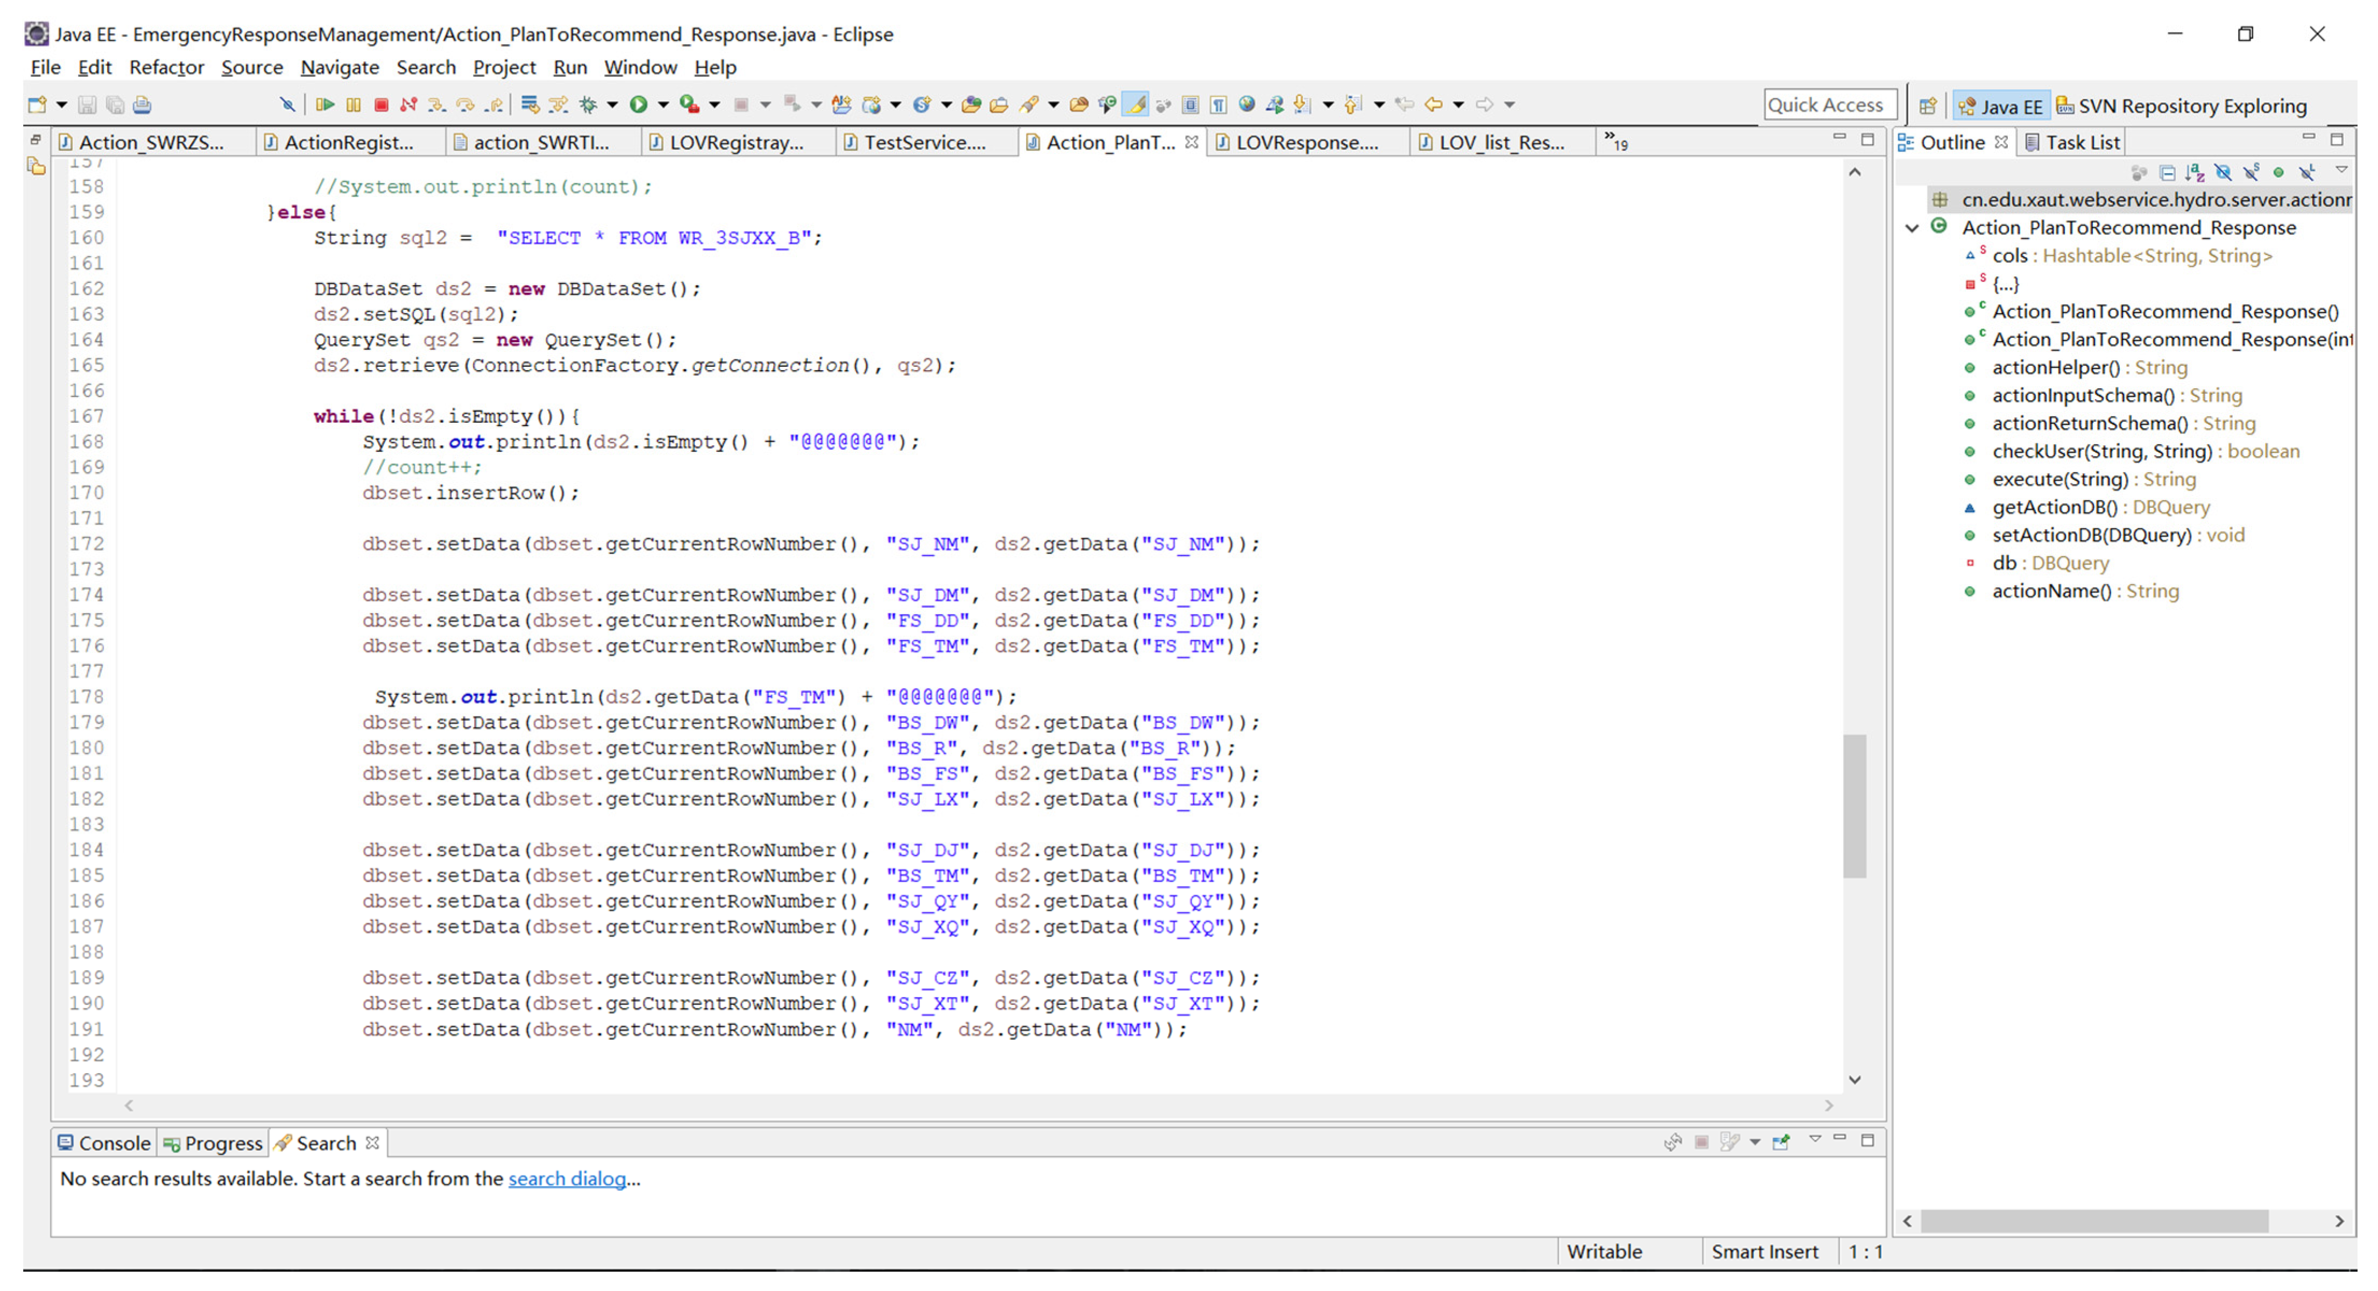Toggle alphabetical Sort in Outline view

(2195, 173)
